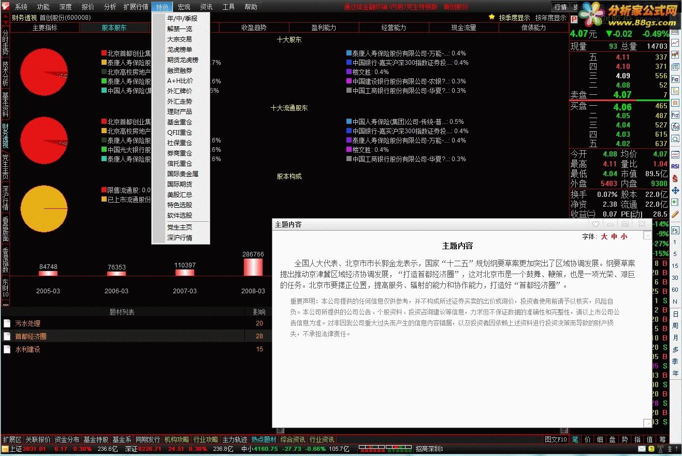Screen dimensions: 682x456
Task: Switch to 现金流量 tab
Action: (x=463, y=27)
